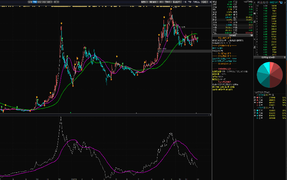
Task: Click the stock name 科远股份 header
Action: coord(263,2)
